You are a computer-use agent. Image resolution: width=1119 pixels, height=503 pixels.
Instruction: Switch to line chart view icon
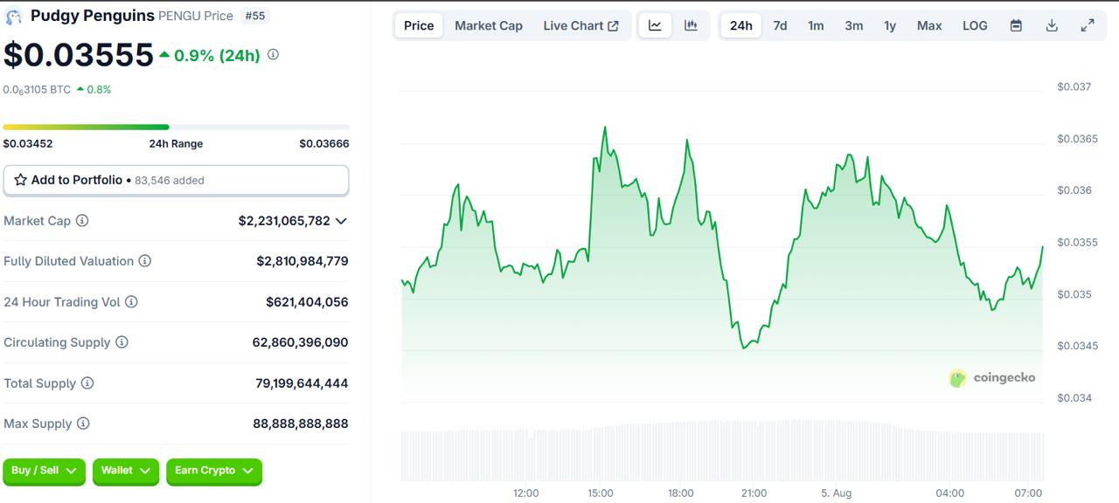coord(655,25)
